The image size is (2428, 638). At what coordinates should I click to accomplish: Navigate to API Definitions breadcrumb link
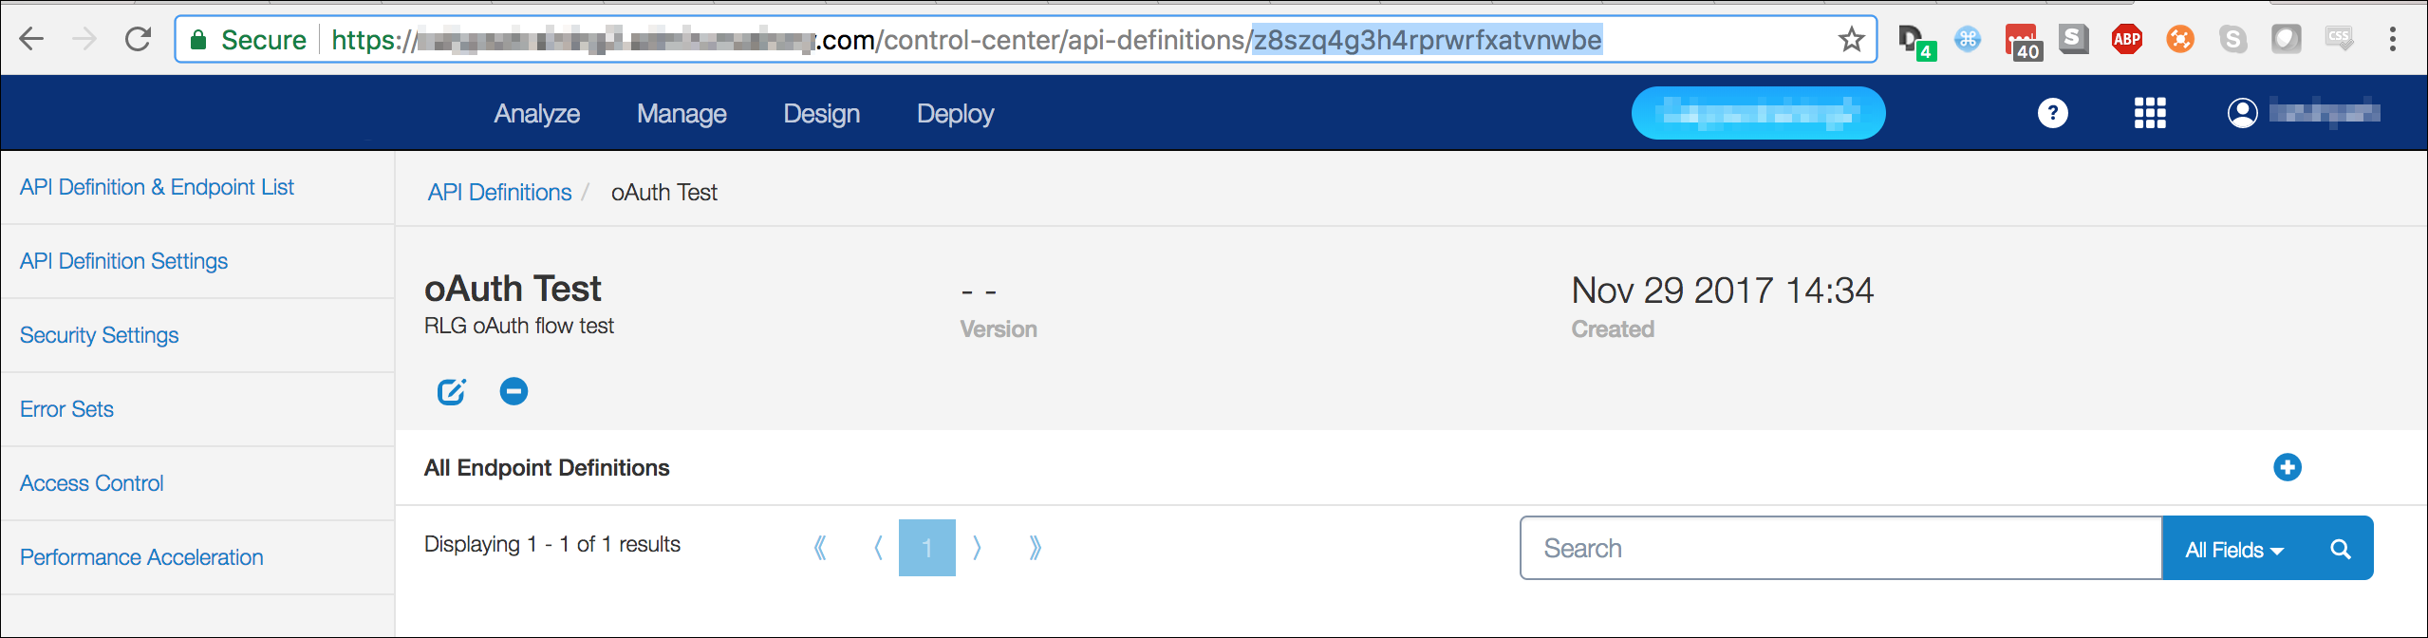coord(499,193)
